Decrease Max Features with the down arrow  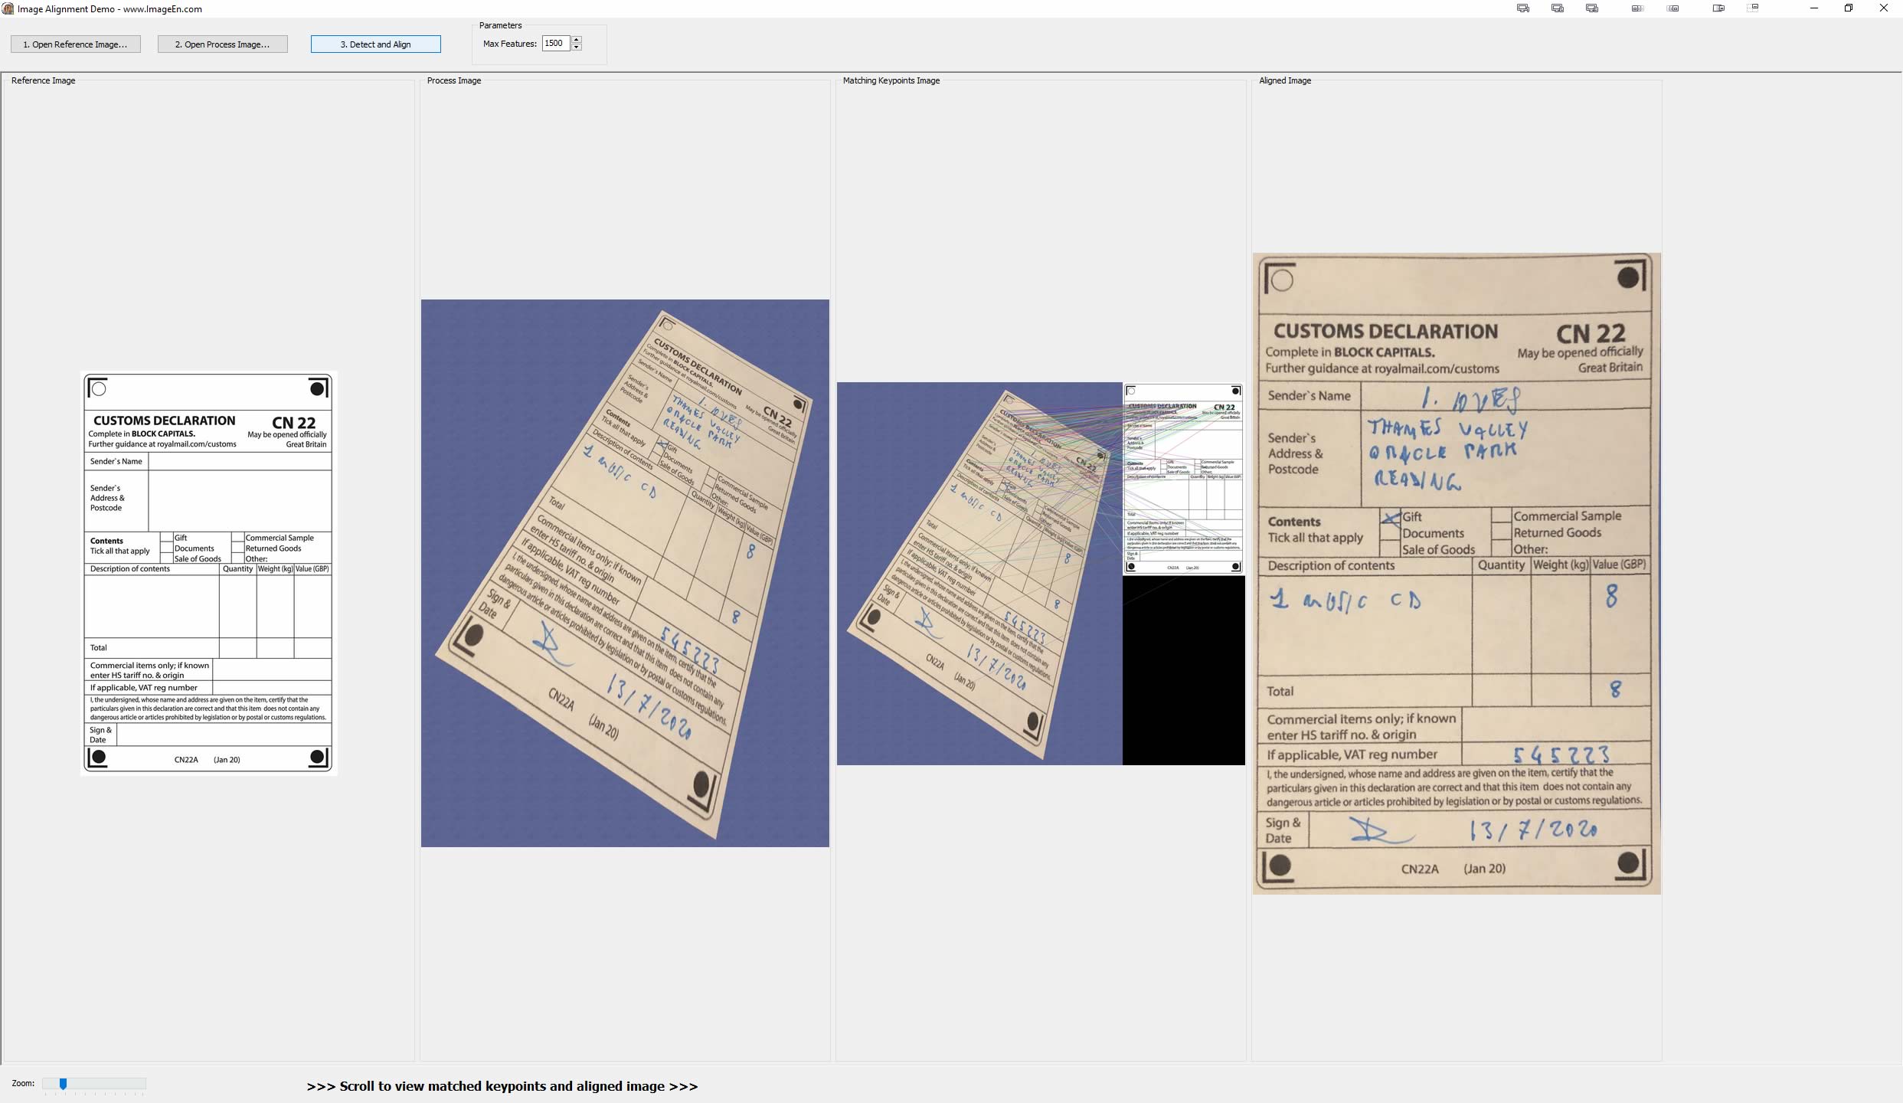[x=577, y=47]
